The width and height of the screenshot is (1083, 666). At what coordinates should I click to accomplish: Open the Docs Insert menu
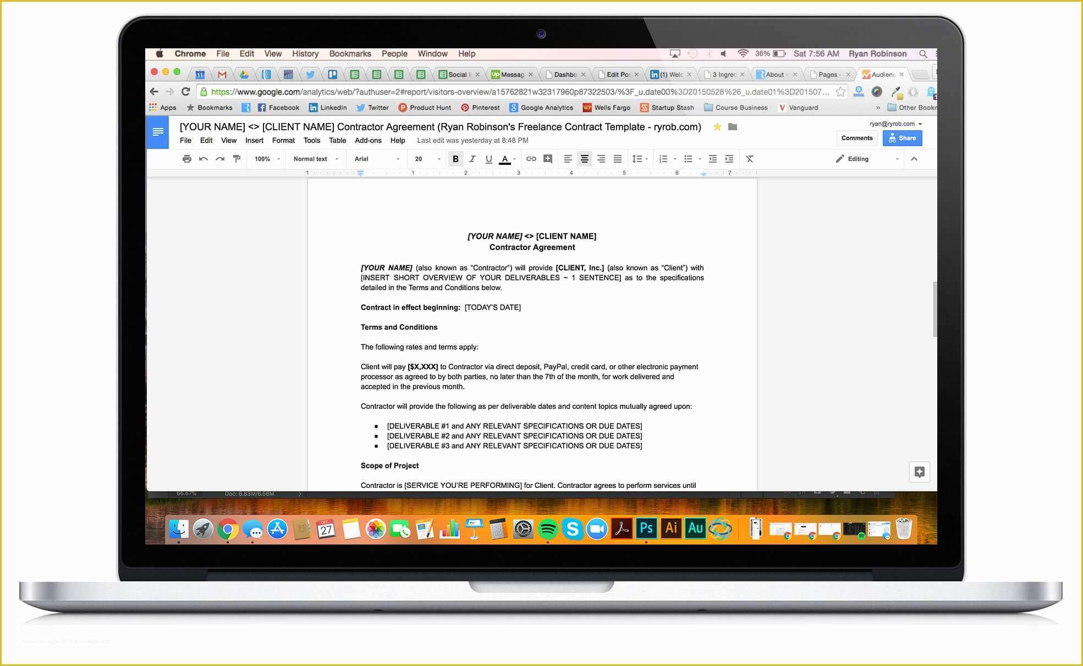point(254,140)
